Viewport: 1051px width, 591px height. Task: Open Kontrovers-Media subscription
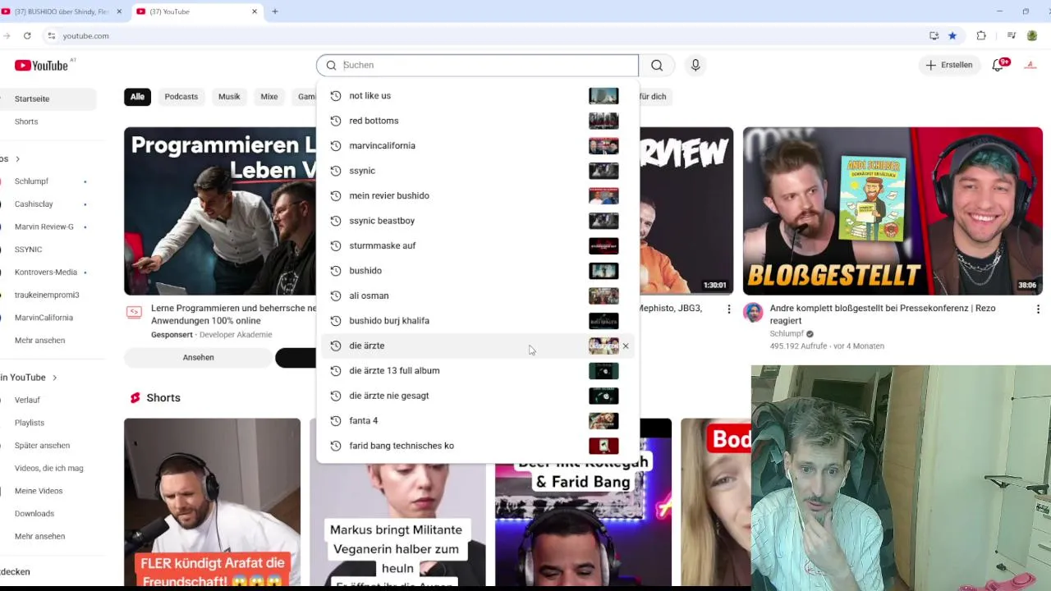pos(47,273)
